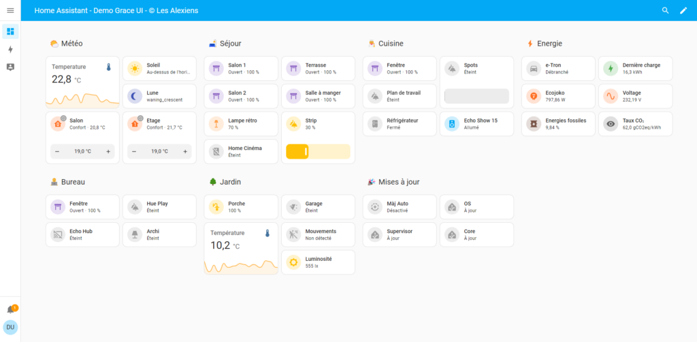Click the Supervisor update icon
Image resolution: width=697 pixels, height=342 pixels.
pyautogui.click(x=375, y=235)
